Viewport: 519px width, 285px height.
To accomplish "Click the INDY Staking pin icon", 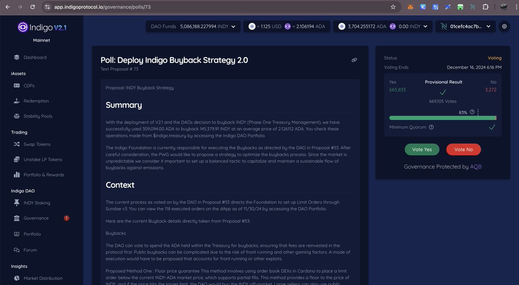I will 17,203.
